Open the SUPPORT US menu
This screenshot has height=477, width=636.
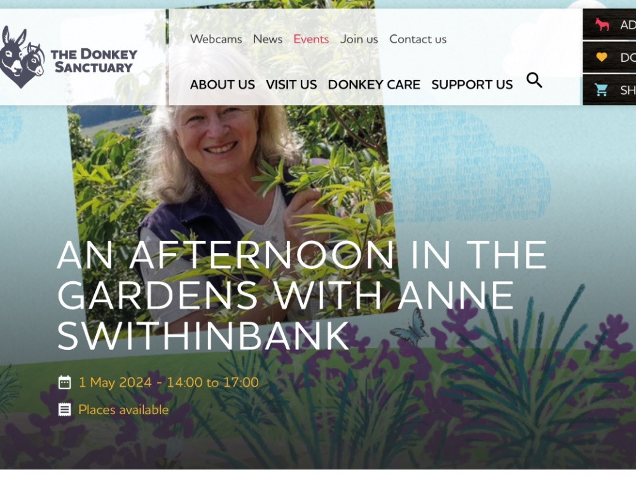(x=472, y=85)
